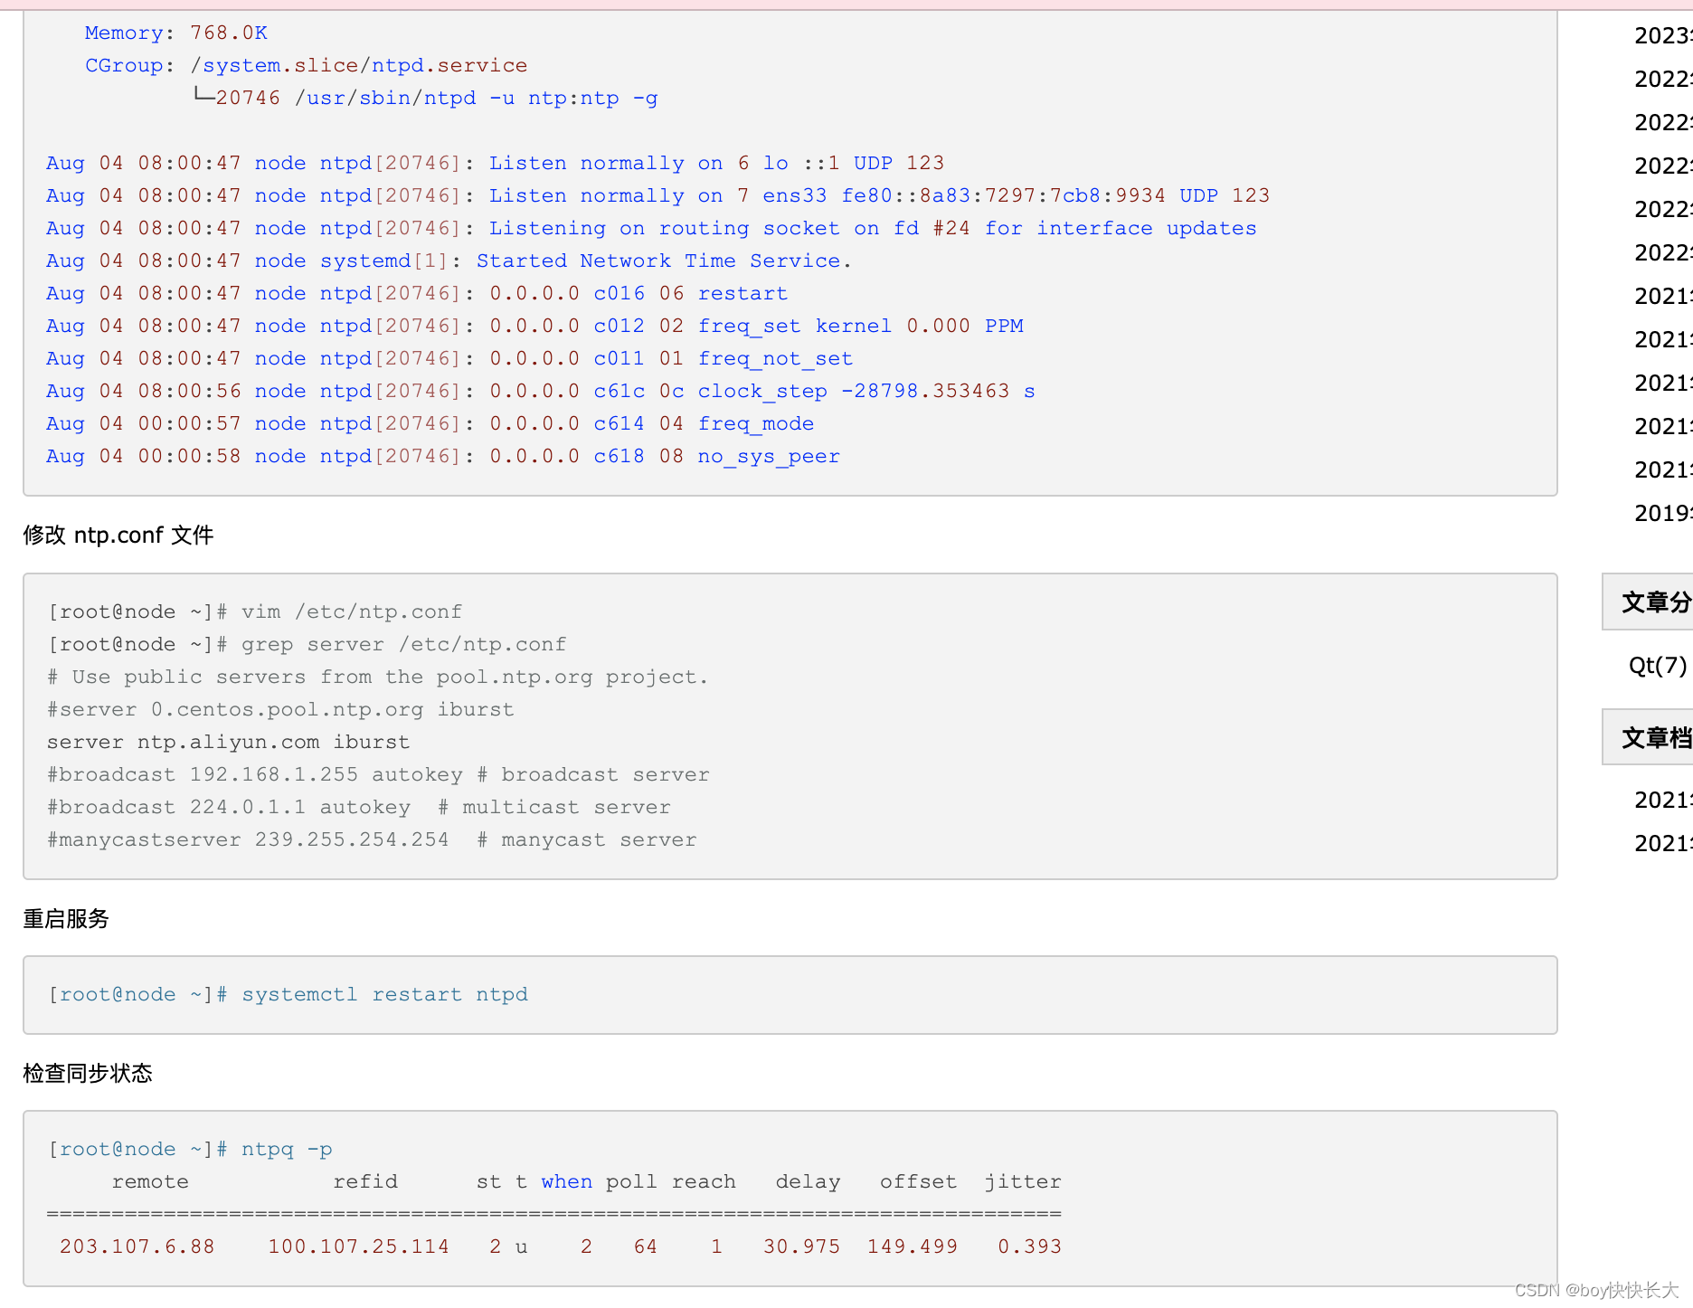This screenshot has height=1308, width=1693.
Task: Click the 'delay' column header
Action: [808, 1182]
